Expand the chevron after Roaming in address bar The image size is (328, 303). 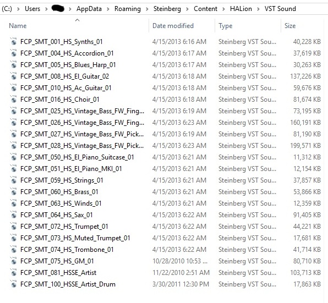click(147, 9)
